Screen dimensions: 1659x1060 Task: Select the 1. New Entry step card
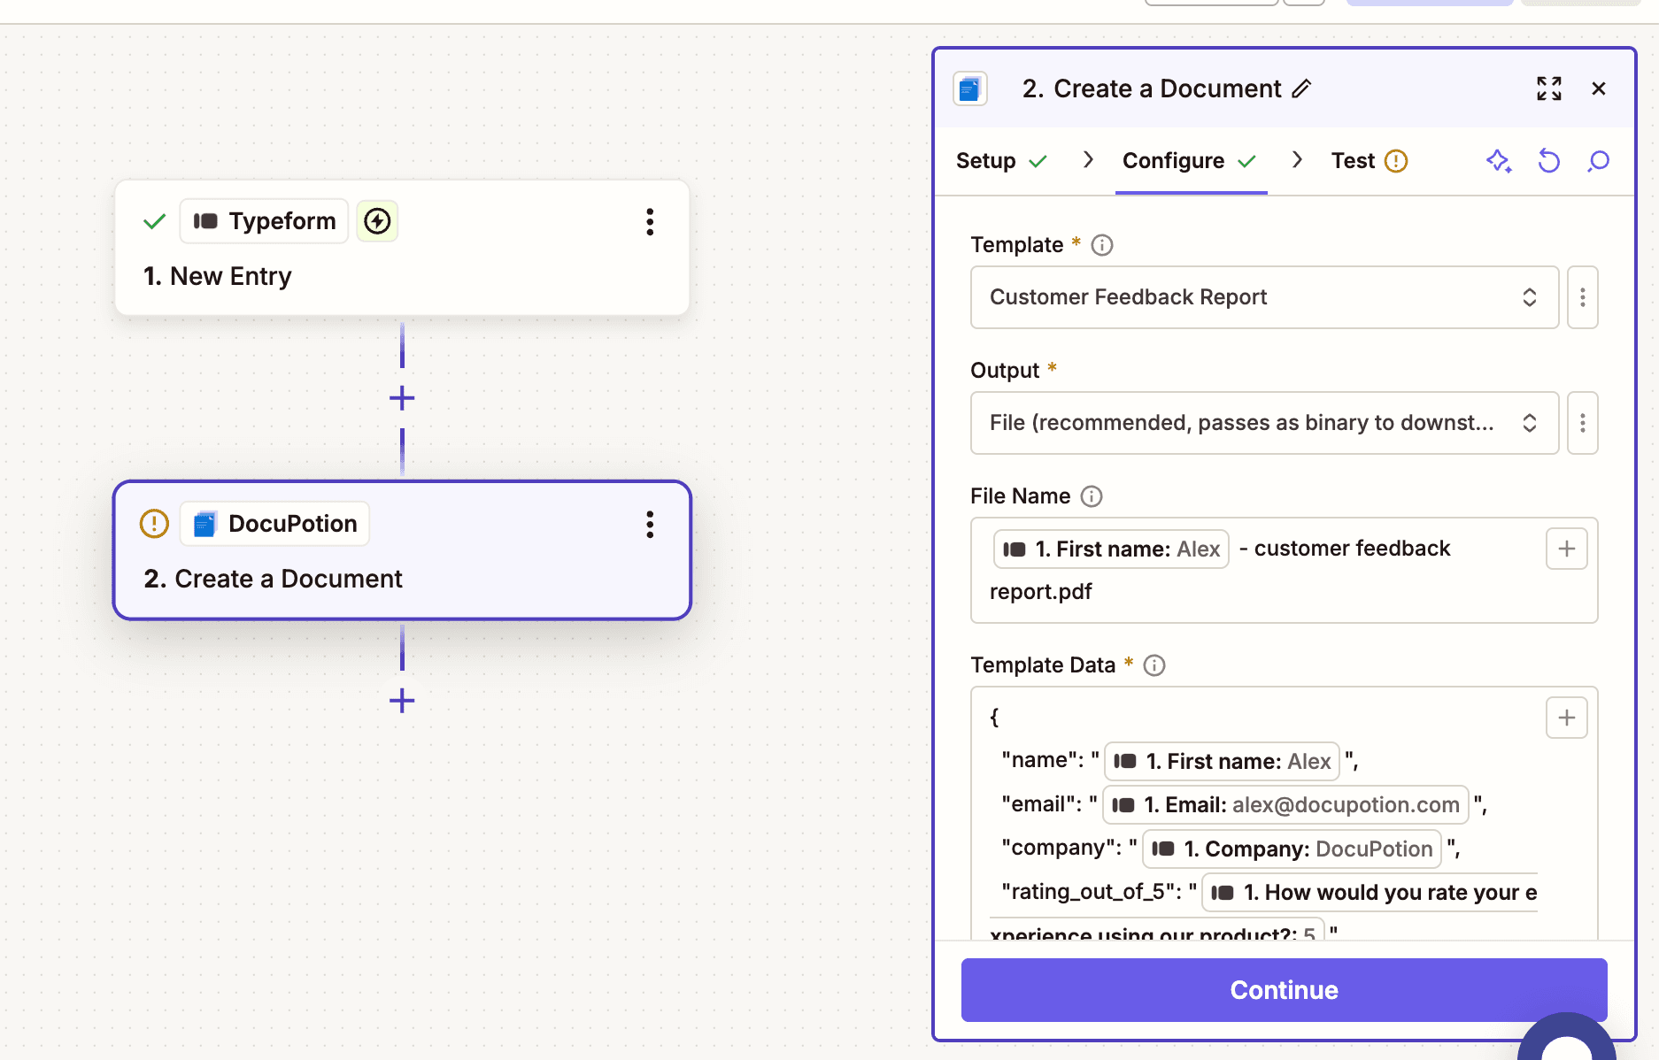point(402,248)
